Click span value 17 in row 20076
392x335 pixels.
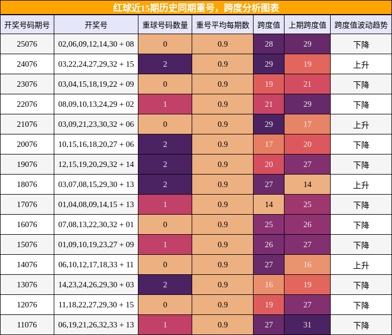coord(269,144)
